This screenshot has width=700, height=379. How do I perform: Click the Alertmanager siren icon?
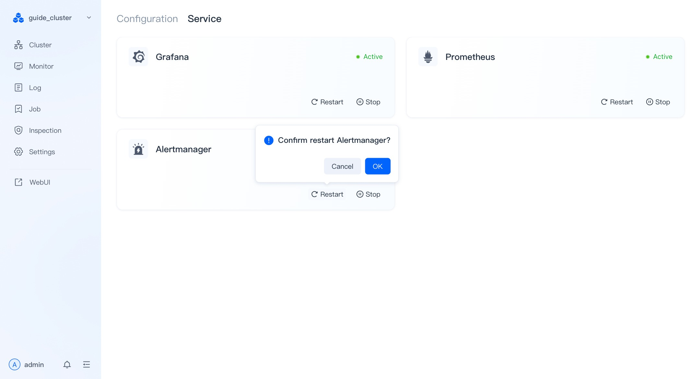138,149
